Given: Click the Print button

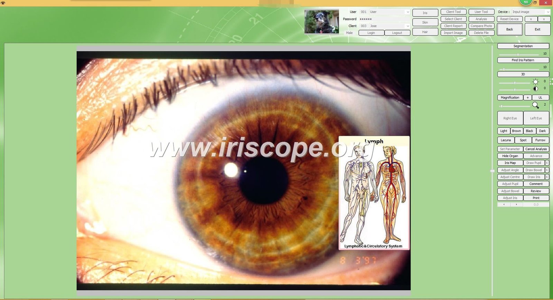Looking at the screenshot, I should [536, 198].
